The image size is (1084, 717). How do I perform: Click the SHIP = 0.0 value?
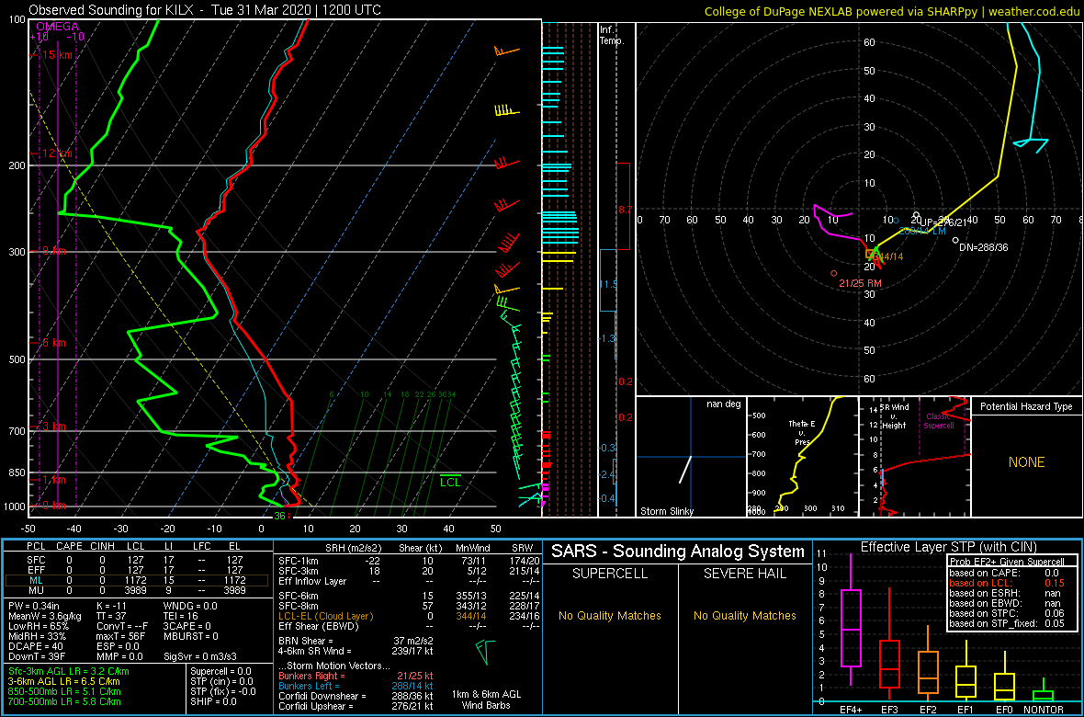(x=213, y=701)
